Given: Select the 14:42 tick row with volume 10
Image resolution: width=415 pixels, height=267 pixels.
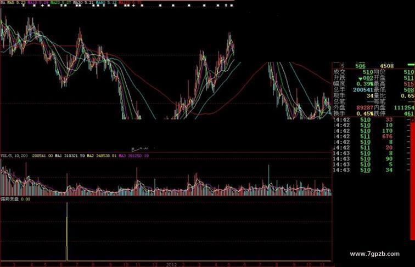Looking at the screenshot, I should (x=363, y=126).
